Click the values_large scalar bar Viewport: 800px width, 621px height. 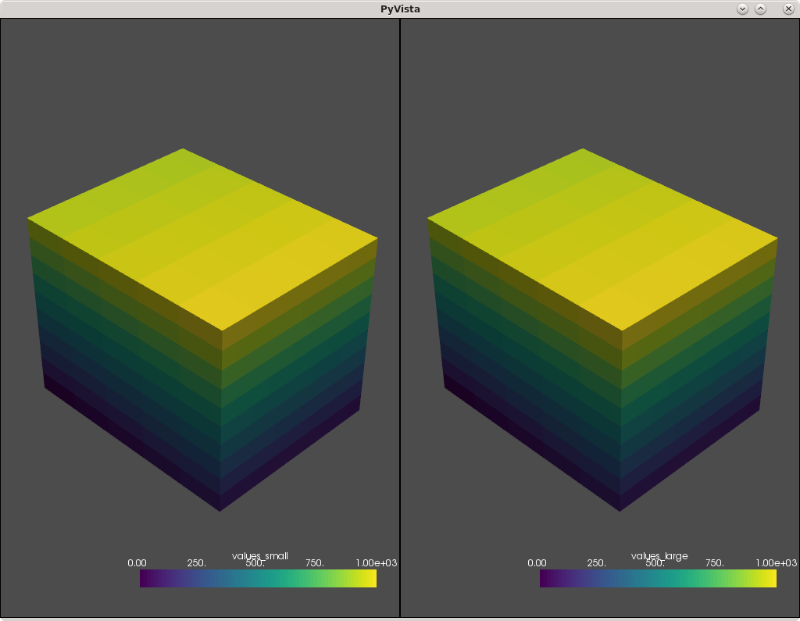[659, 578]
